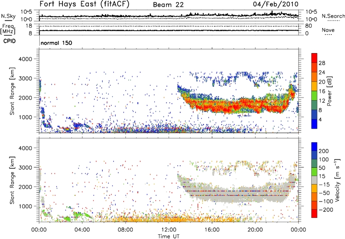Click the "20:00" time tick label
The image size is (345, 239).
(x=255, y=230)
